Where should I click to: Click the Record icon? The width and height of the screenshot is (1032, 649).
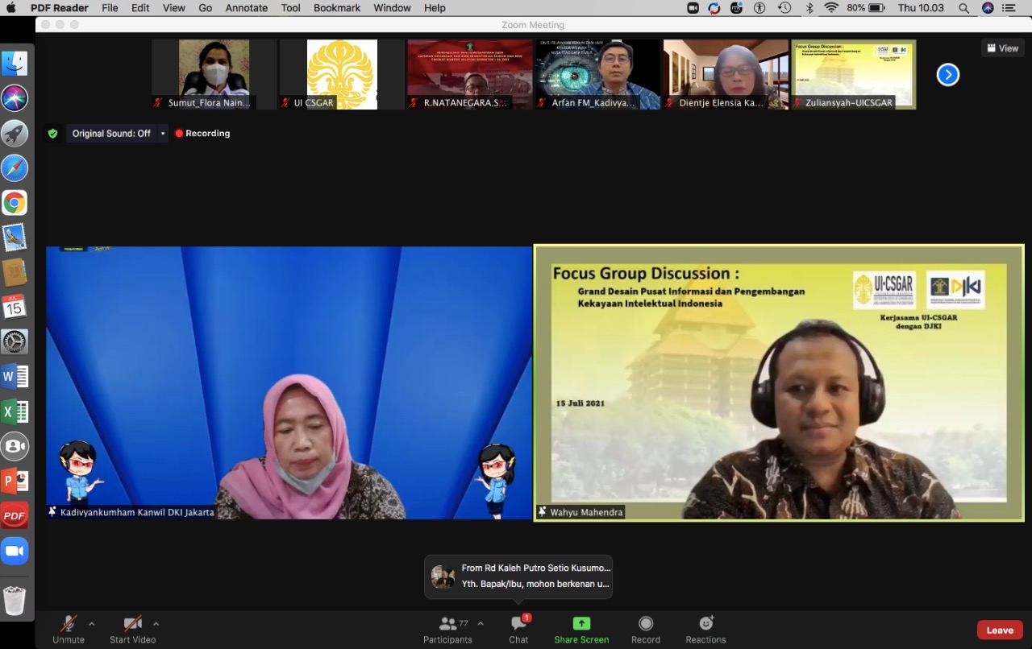tap(645, 624)
